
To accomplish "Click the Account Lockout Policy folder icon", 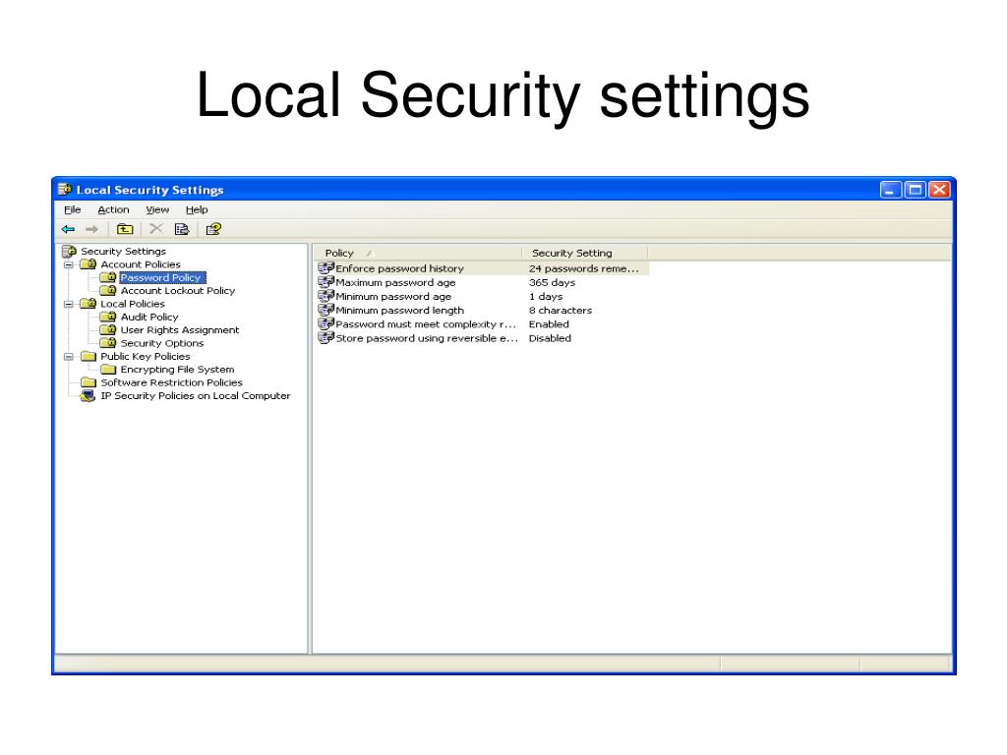I will point(108,290).
